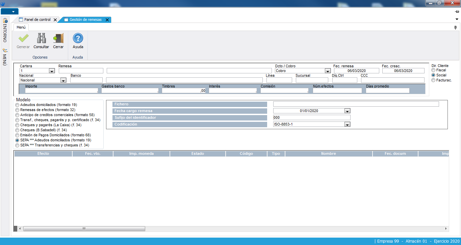Viewport: 461px width, 245px height.
Task: Close the Panel de control tab
Action: point(55,20)
